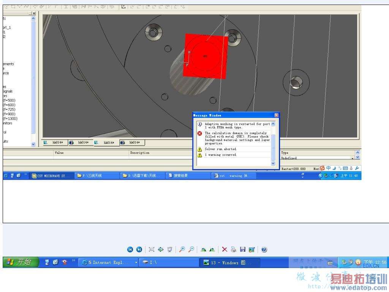Switch to the third hk014* tab
This screenshot has height=292, width=389.
[106, 143]
